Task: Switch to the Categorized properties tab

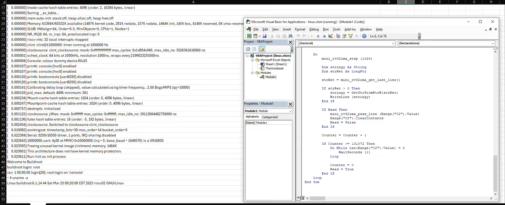Action: 270,117
